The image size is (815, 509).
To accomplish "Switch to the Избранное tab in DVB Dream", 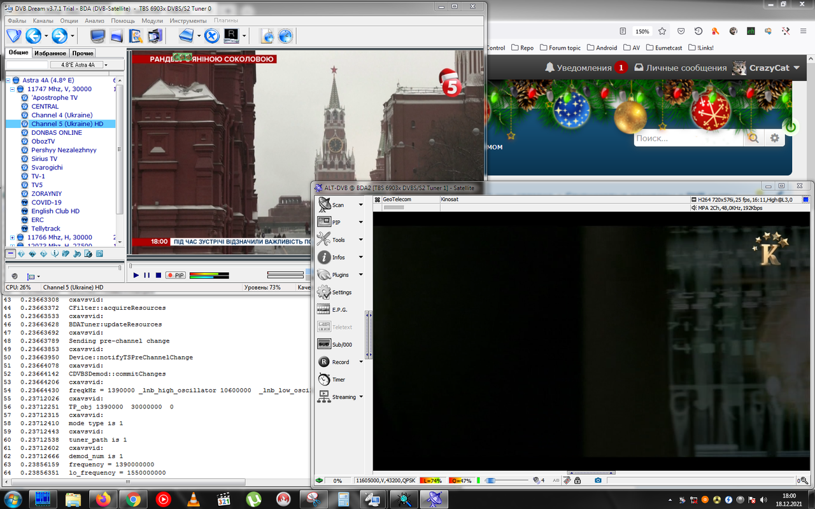I will point(50,53).
